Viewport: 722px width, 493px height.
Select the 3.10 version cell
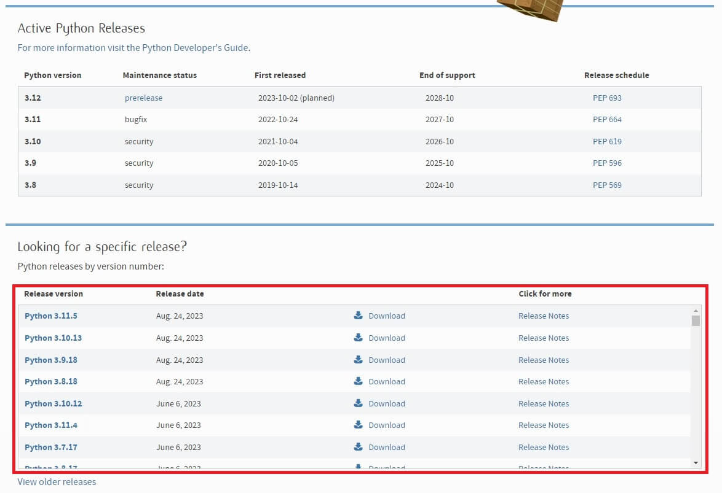pos(33,142)
